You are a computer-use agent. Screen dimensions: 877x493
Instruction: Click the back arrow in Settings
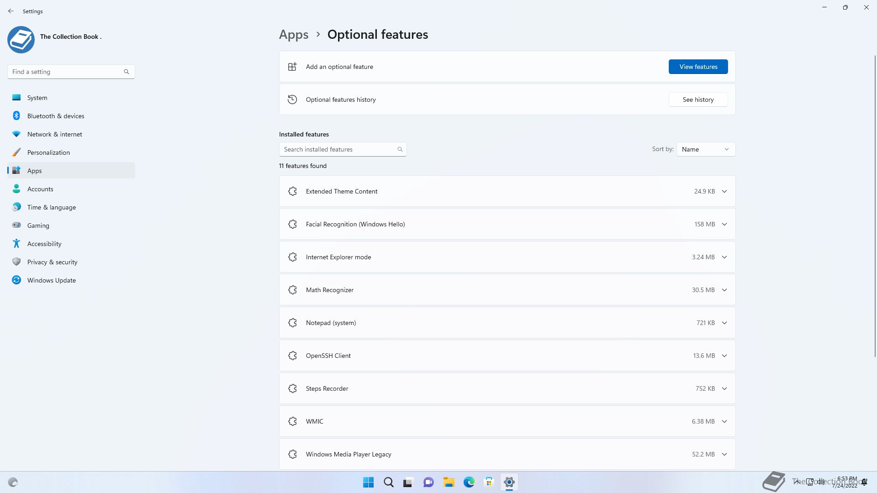pos(11,11)
